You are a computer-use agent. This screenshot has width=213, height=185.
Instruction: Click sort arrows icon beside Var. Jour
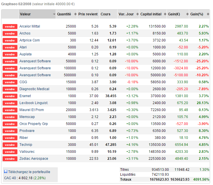[137, 14]
